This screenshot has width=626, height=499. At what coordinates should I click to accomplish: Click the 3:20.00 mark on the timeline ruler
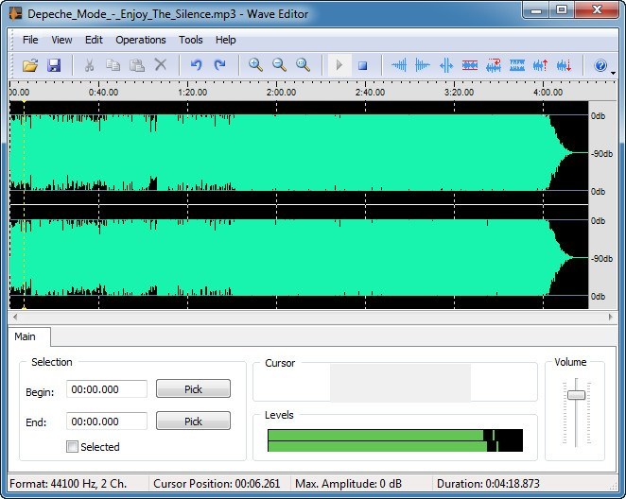(x=459, y=92)
